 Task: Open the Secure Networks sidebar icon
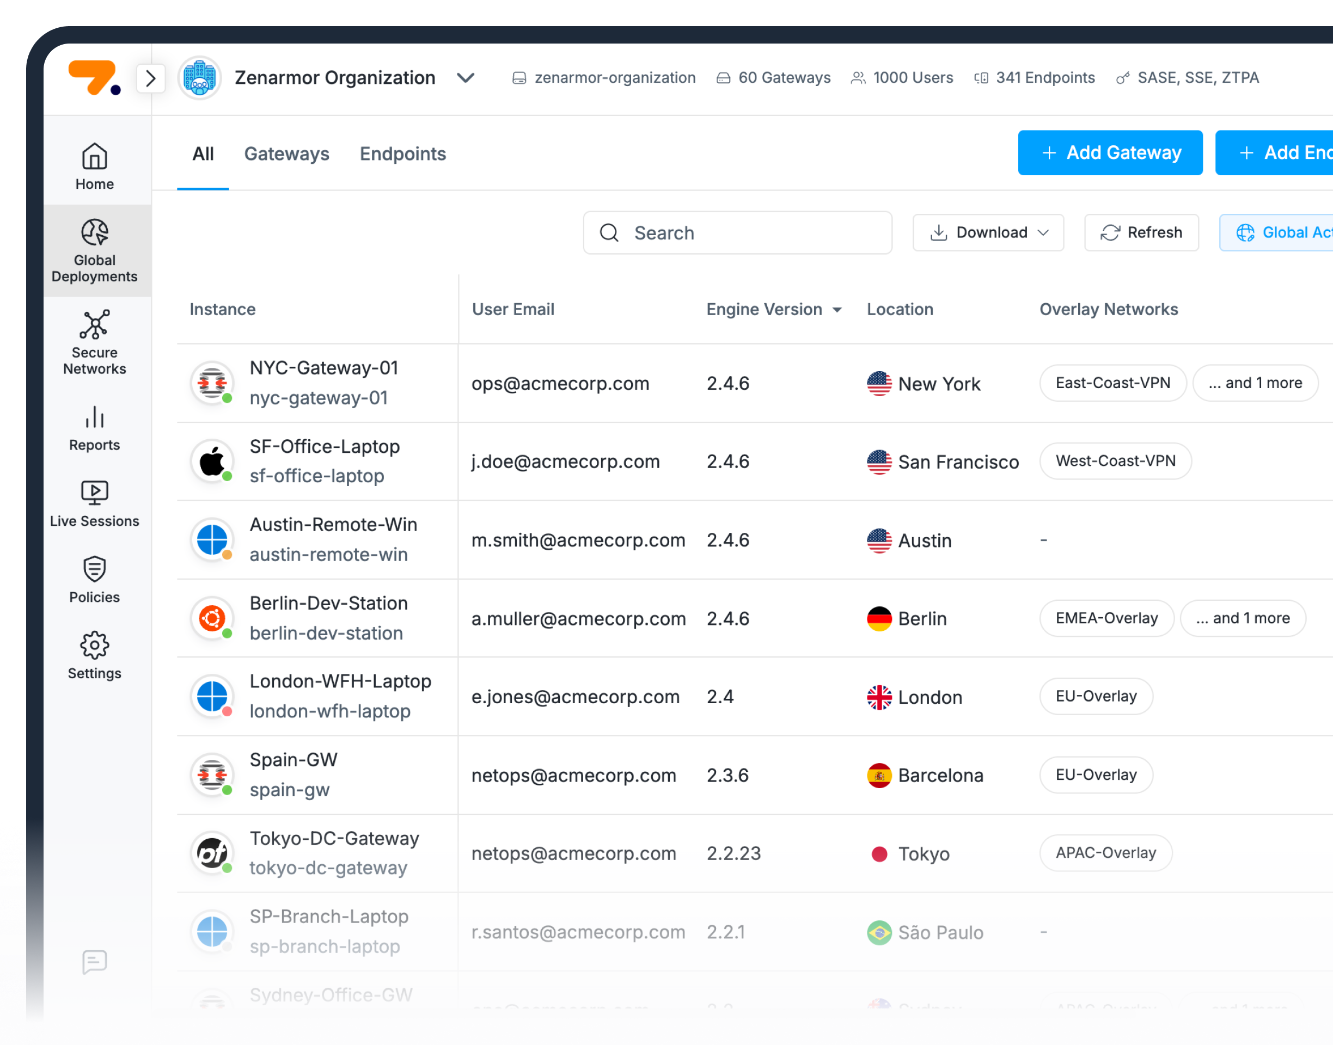[94, 324]
